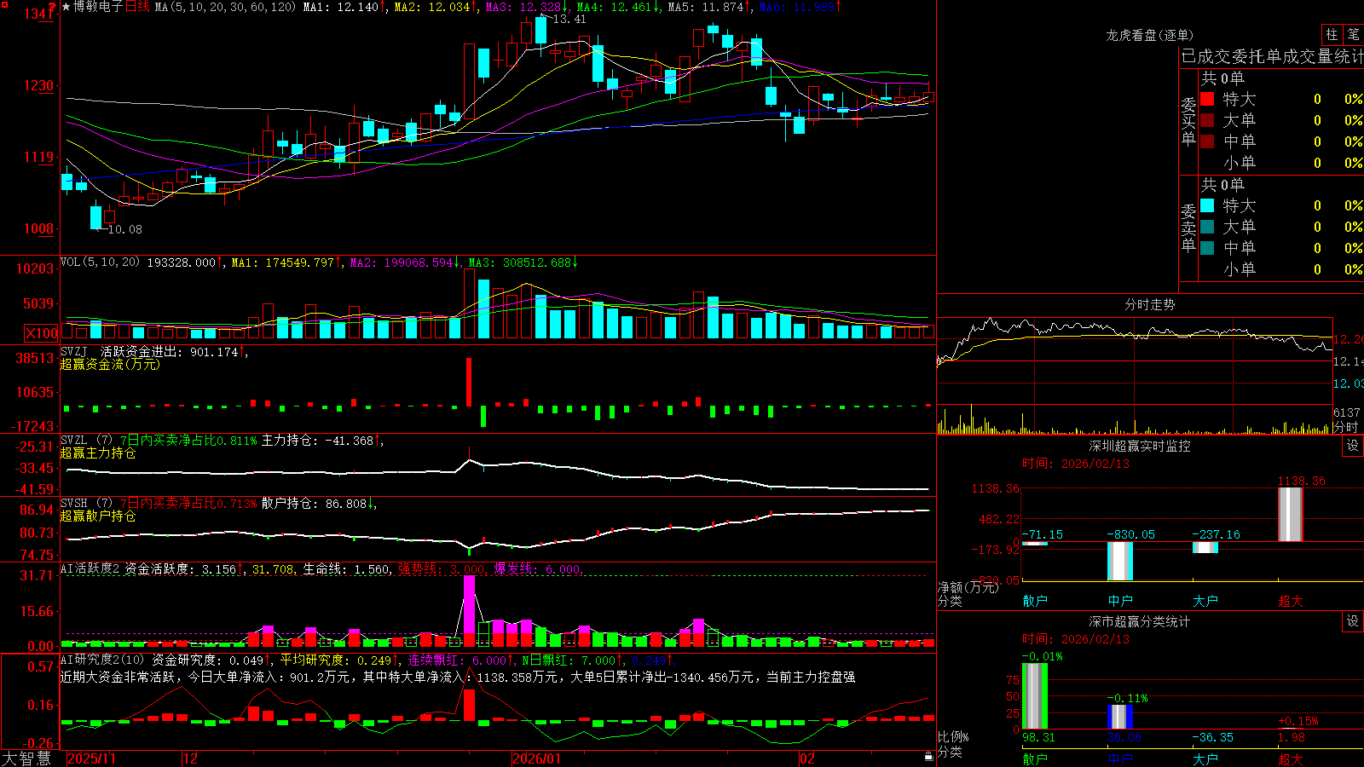This screenshot has width=1364, height=767.
Task: Click the 分时走势 panel header
Action: (1149, 304)
